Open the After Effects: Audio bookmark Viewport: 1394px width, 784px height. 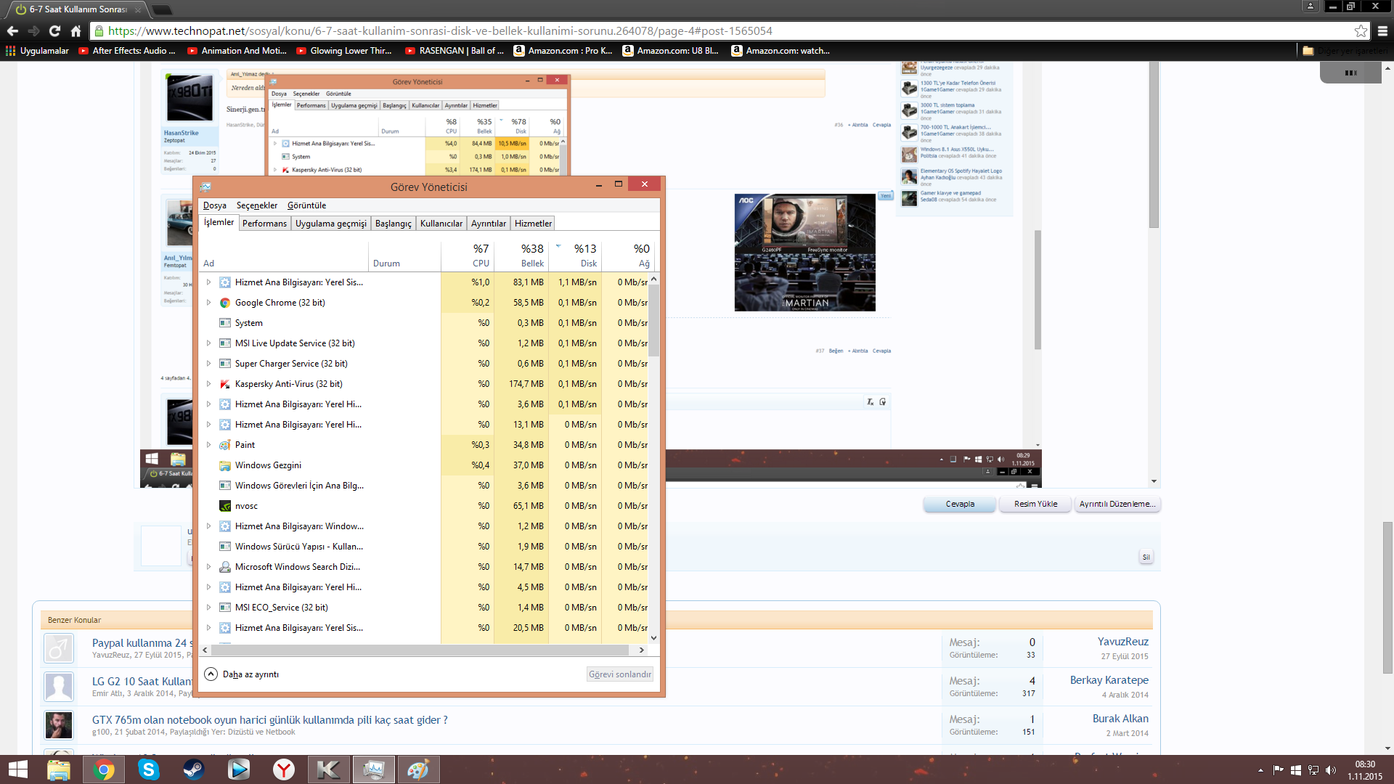click(127, 51)
